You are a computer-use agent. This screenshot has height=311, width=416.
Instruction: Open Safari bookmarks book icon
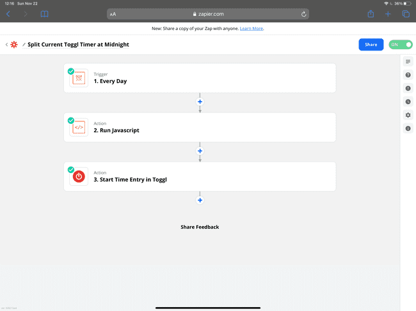click(x=44, y=14)
